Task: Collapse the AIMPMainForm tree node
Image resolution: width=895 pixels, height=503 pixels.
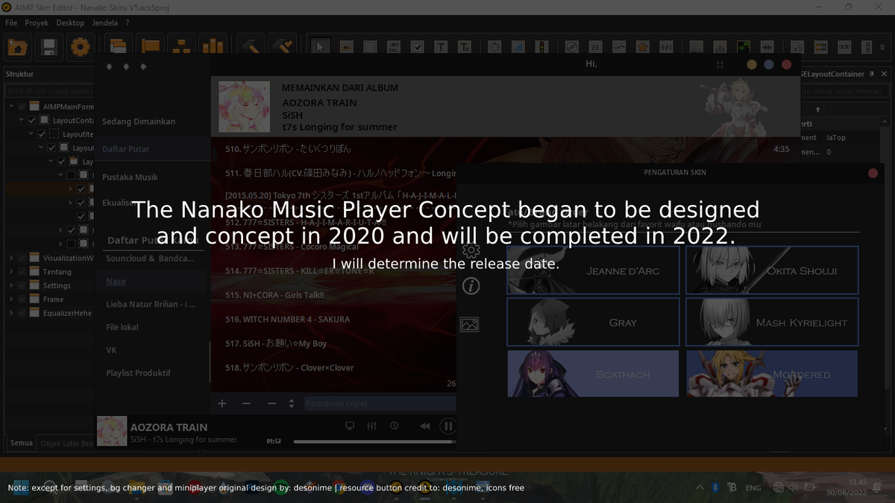Action: click(x=11, y=107)
